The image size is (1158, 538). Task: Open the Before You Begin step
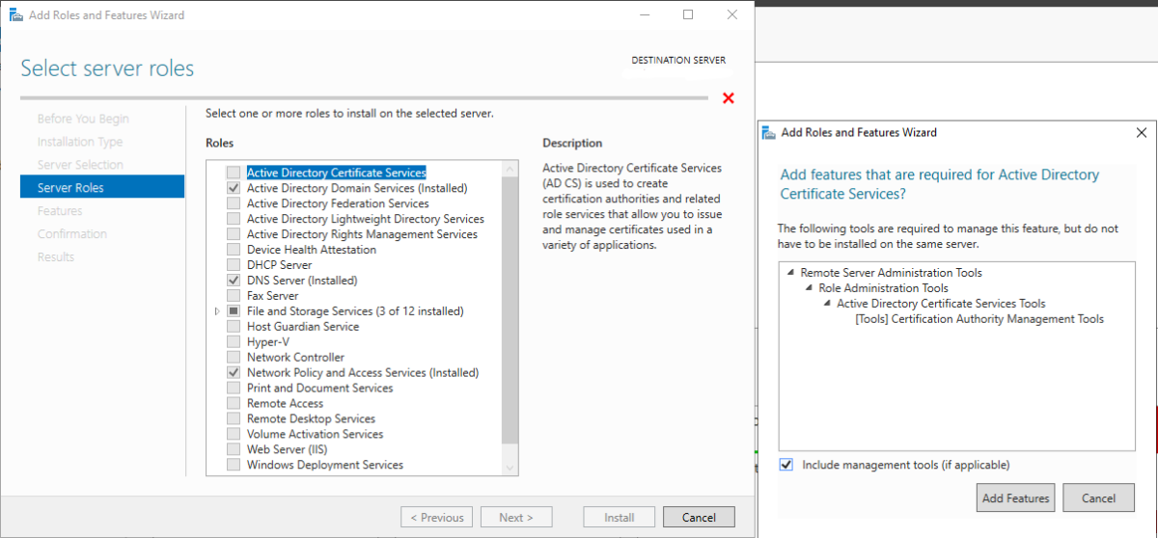pyautogui.click(x=83, y=119)
